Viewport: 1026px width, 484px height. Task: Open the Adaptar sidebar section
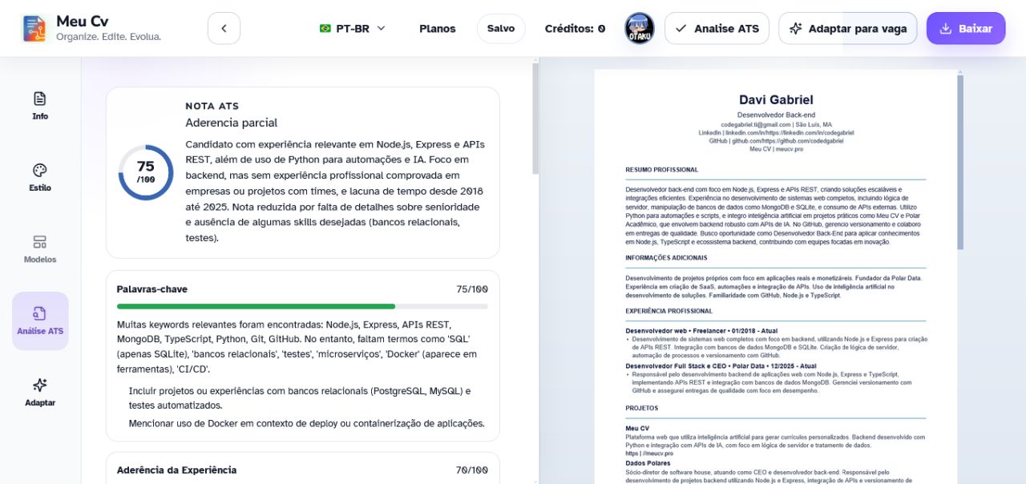(x=40, y=393)
